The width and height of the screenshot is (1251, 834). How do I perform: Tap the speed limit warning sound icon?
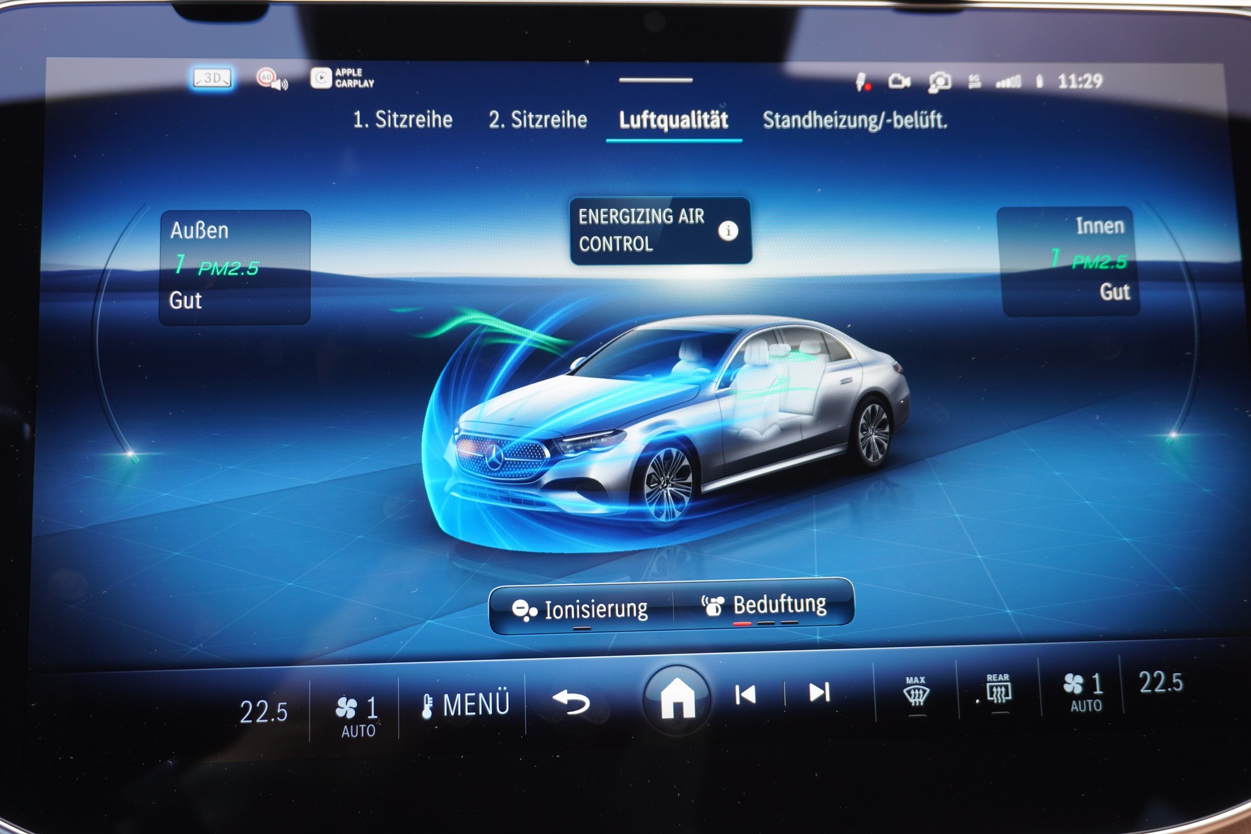[272, 79]
